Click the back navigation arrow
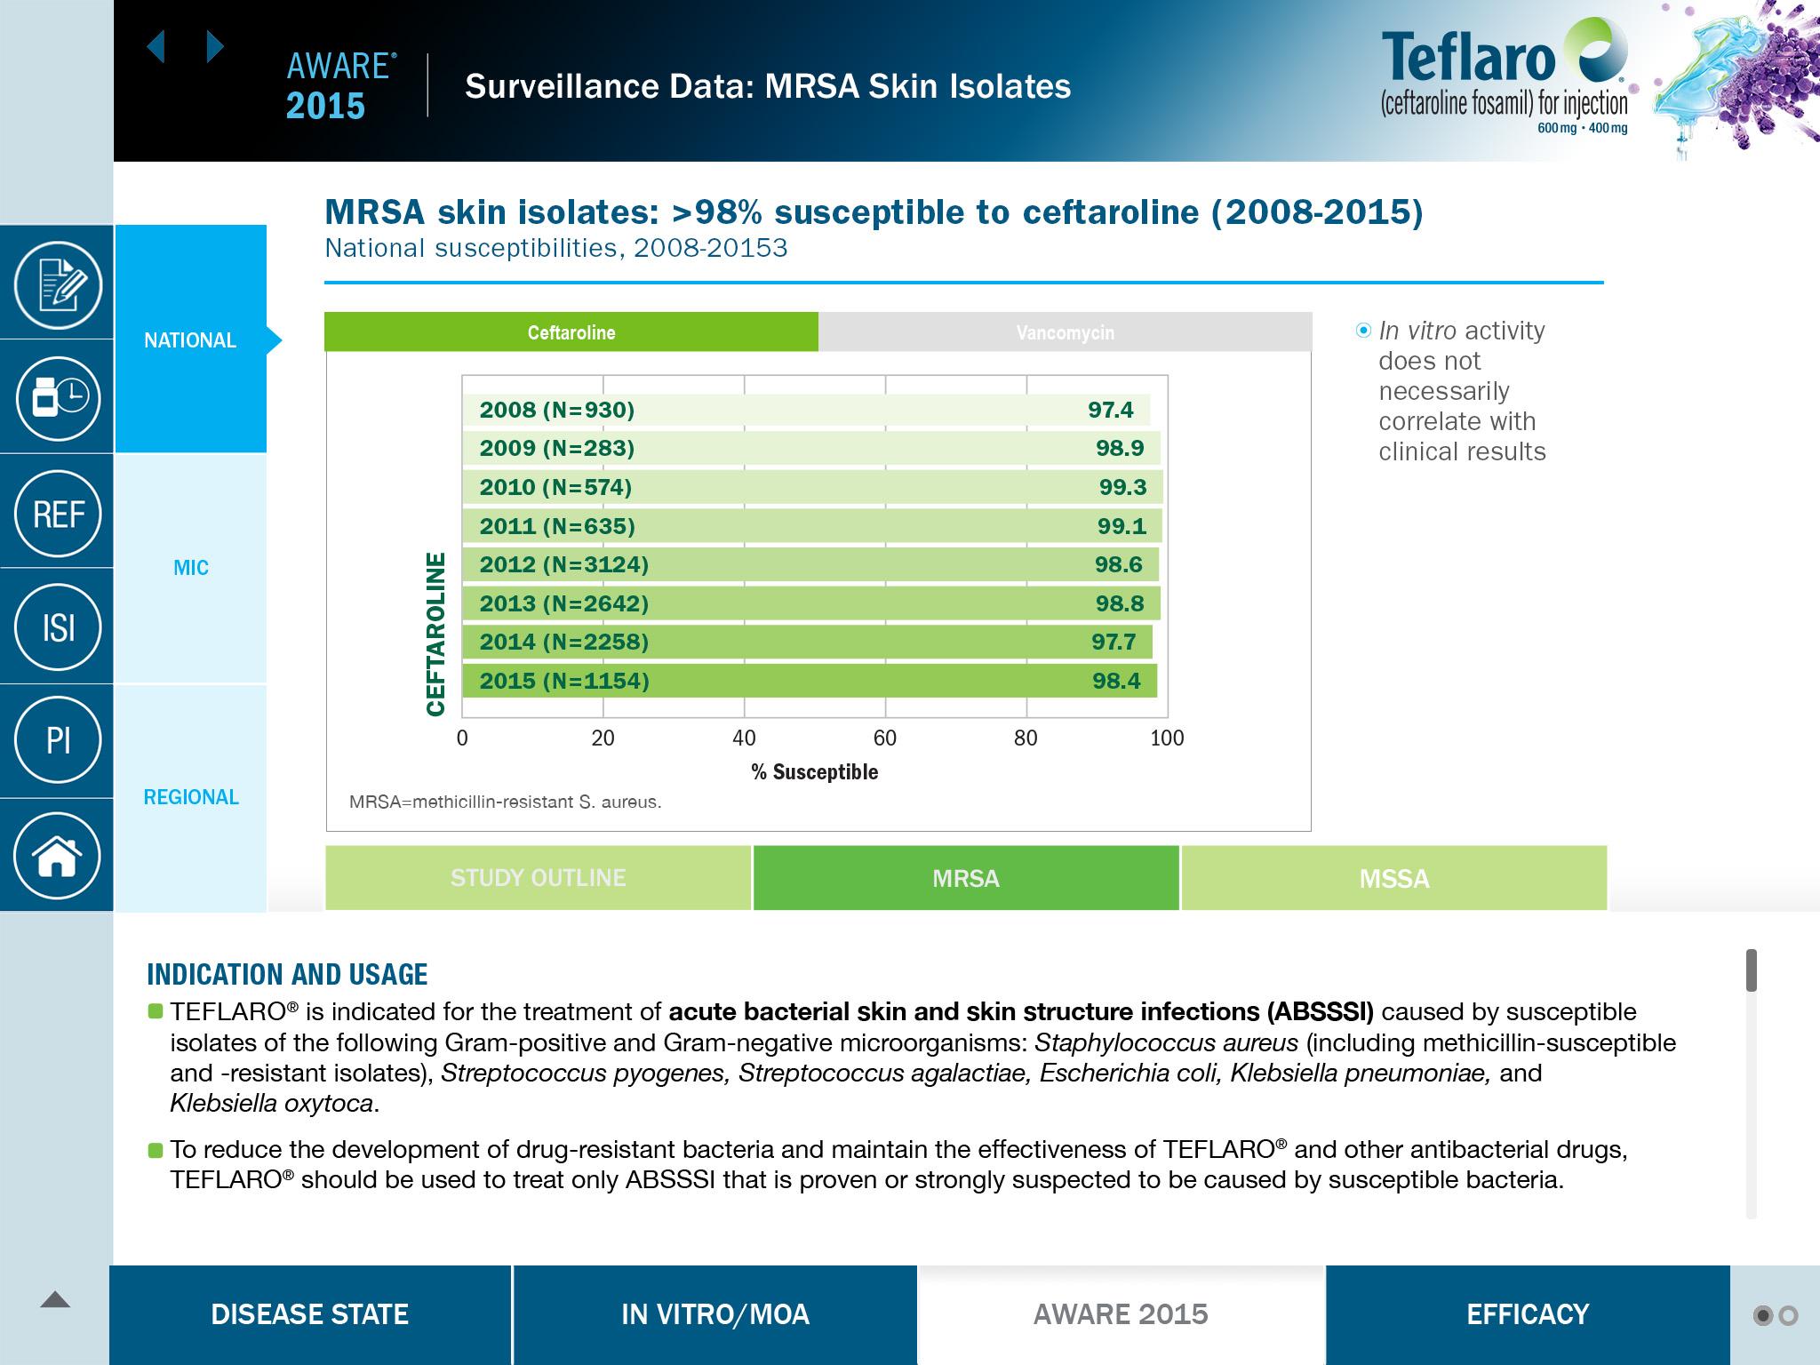This screenshot has width=1820, height=1365. (156, 46)
